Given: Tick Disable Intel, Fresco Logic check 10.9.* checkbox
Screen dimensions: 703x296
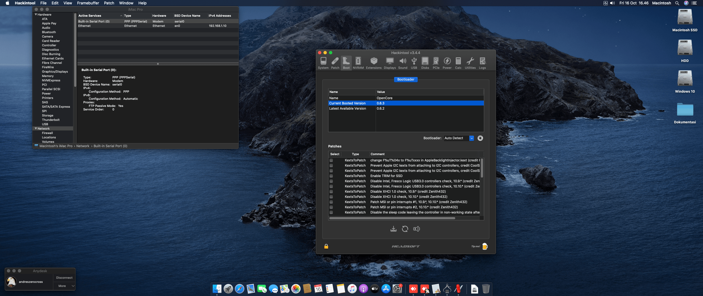Looking at the screenshot, I should point(331,181).
